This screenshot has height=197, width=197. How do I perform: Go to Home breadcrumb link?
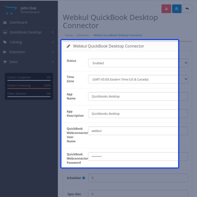(69, 35)
